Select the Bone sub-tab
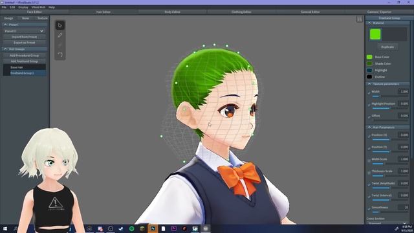414x233 pixels. [26, 18]
